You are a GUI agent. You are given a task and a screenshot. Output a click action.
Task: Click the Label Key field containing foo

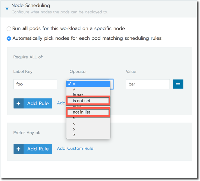[x=35, y=84]
